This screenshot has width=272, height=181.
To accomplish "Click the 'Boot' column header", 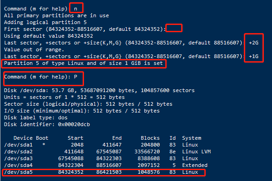I will pos(42,138).
